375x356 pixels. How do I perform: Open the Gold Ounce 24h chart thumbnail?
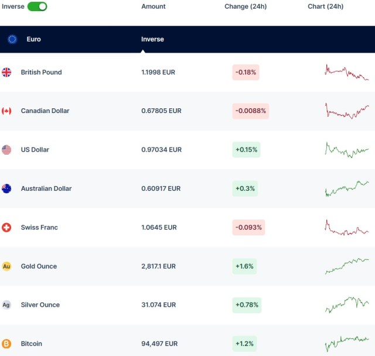(346, 266)
